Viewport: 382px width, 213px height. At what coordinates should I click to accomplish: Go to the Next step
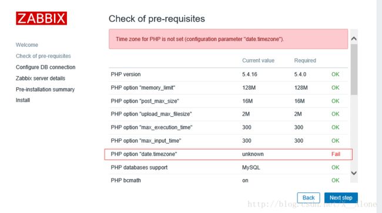(341, 198)
